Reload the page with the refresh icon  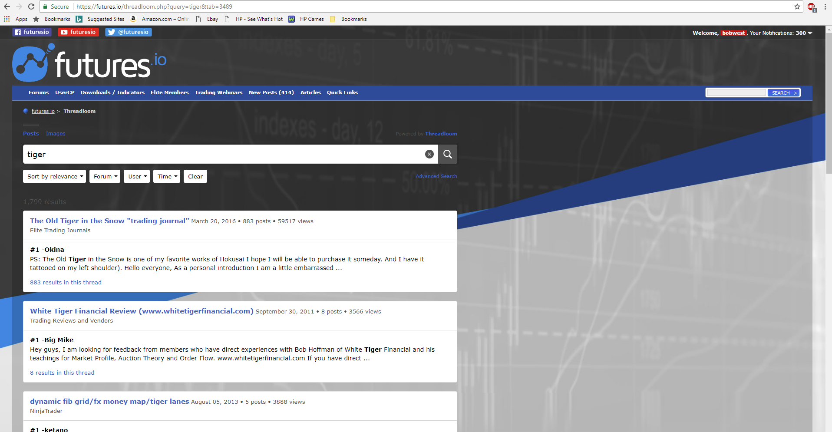pyautogui.click(x=31, y=7)
